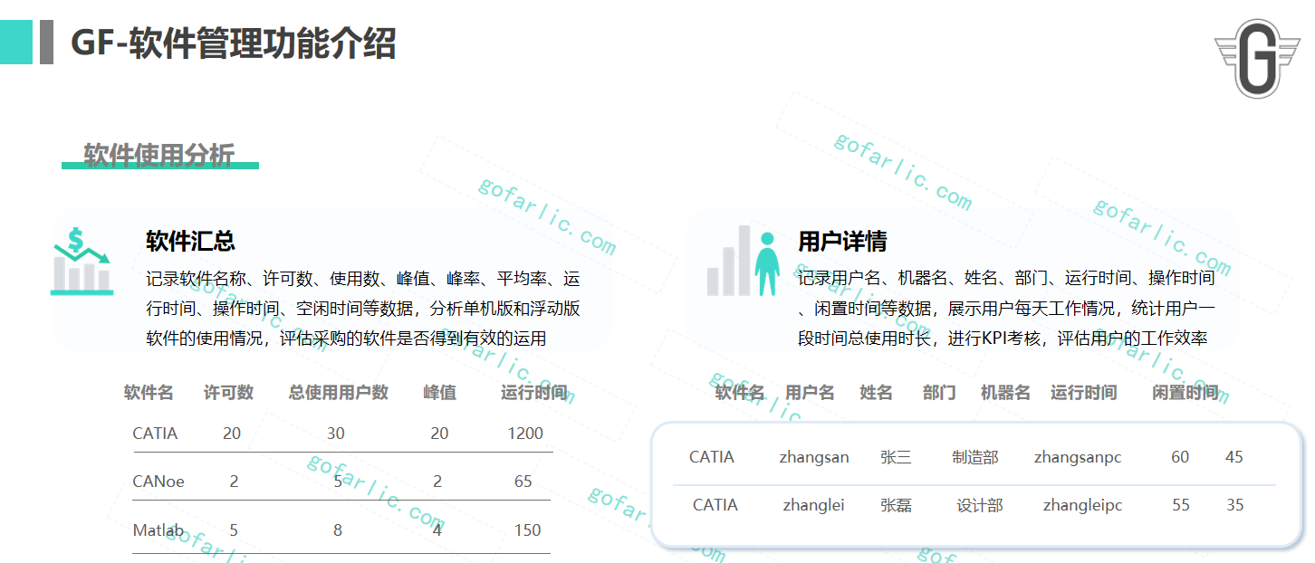Click zhangsan's run time value 60
This screenshot has height=563, width=1315.
tap(1180, 457)
